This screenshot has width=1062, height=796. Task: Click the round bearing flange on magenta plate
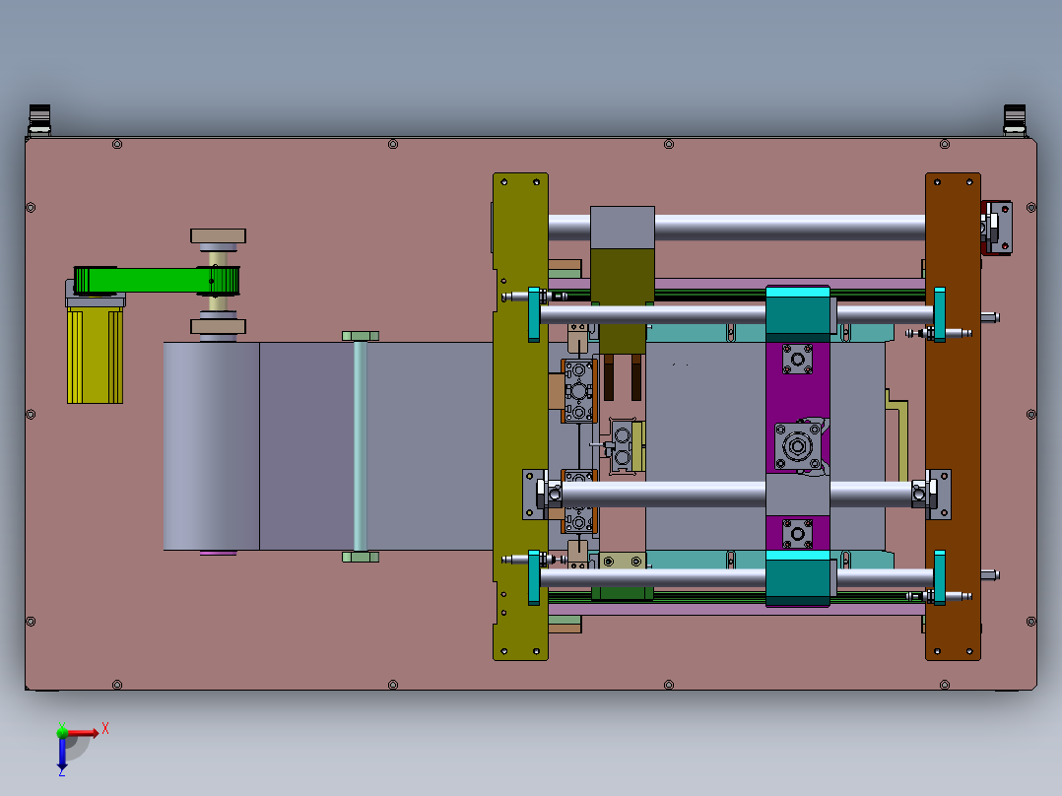click(798, 446)
